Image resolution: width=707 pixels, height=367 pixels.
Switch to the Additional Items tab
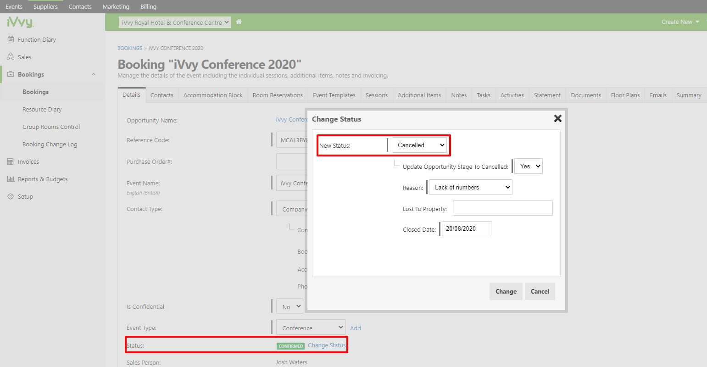(x=419, y=95)
